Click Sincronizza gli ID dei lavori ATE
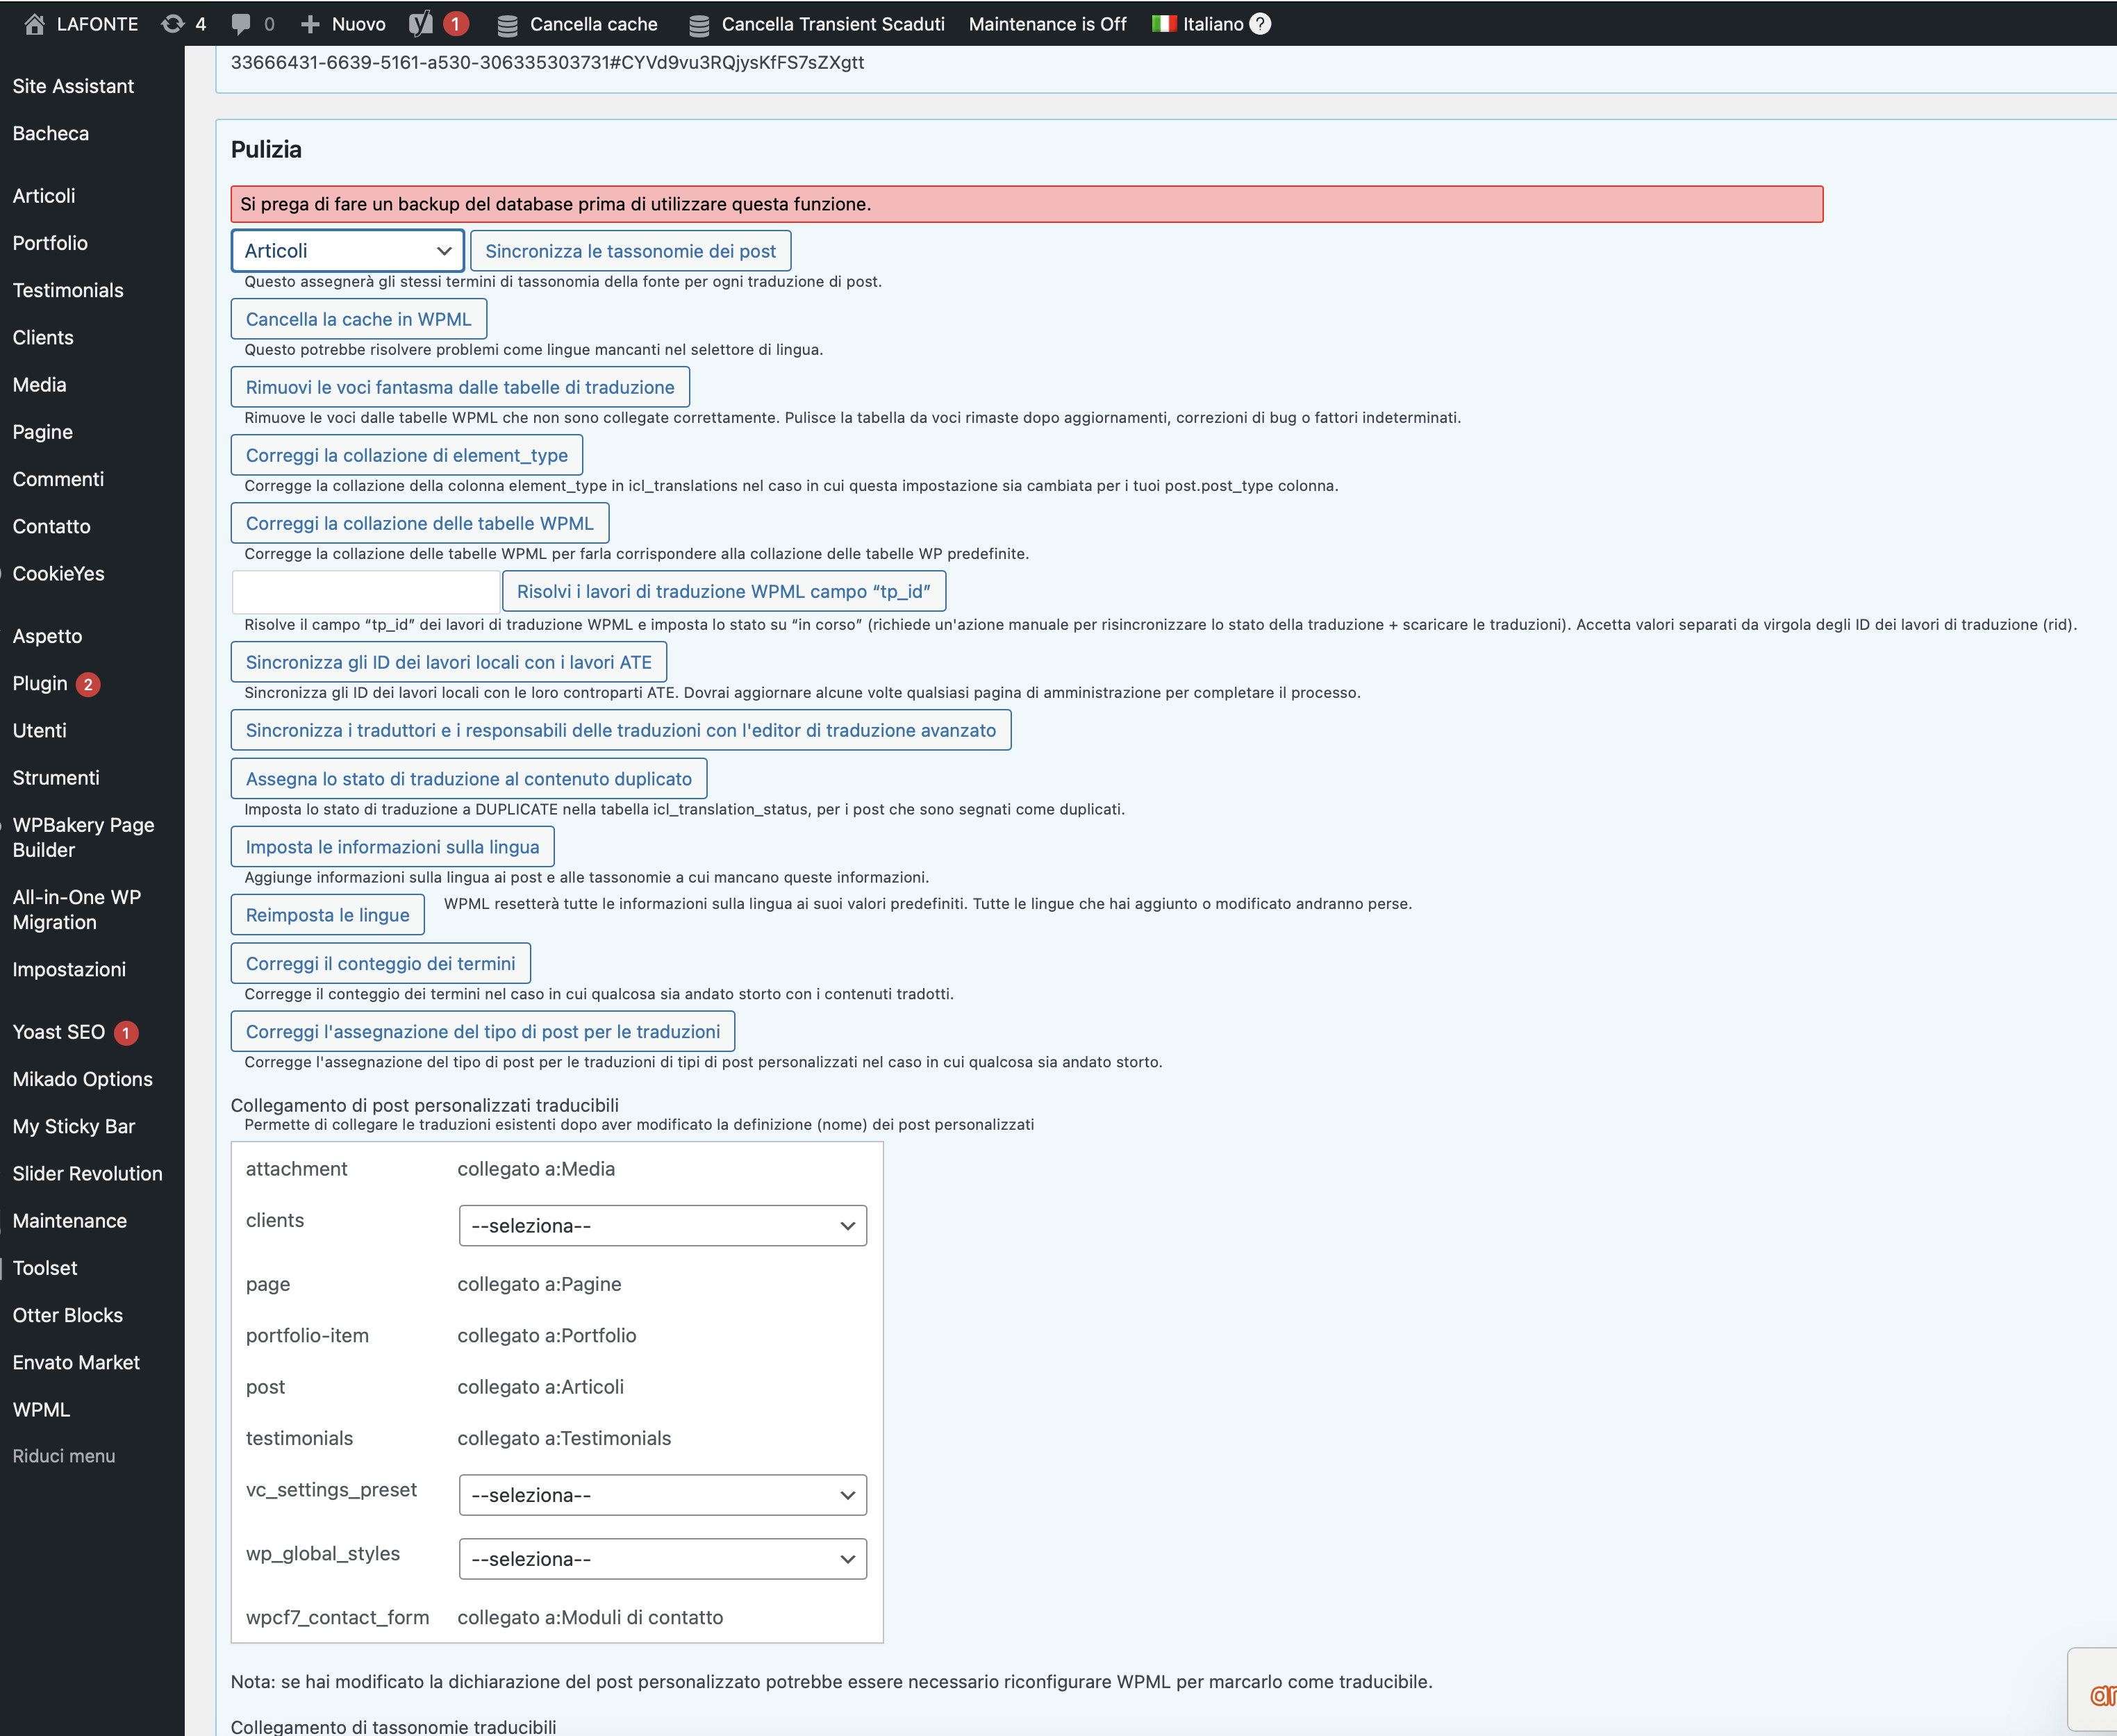The height and width of the screenshot is (1736, 2117). [449, 662]
